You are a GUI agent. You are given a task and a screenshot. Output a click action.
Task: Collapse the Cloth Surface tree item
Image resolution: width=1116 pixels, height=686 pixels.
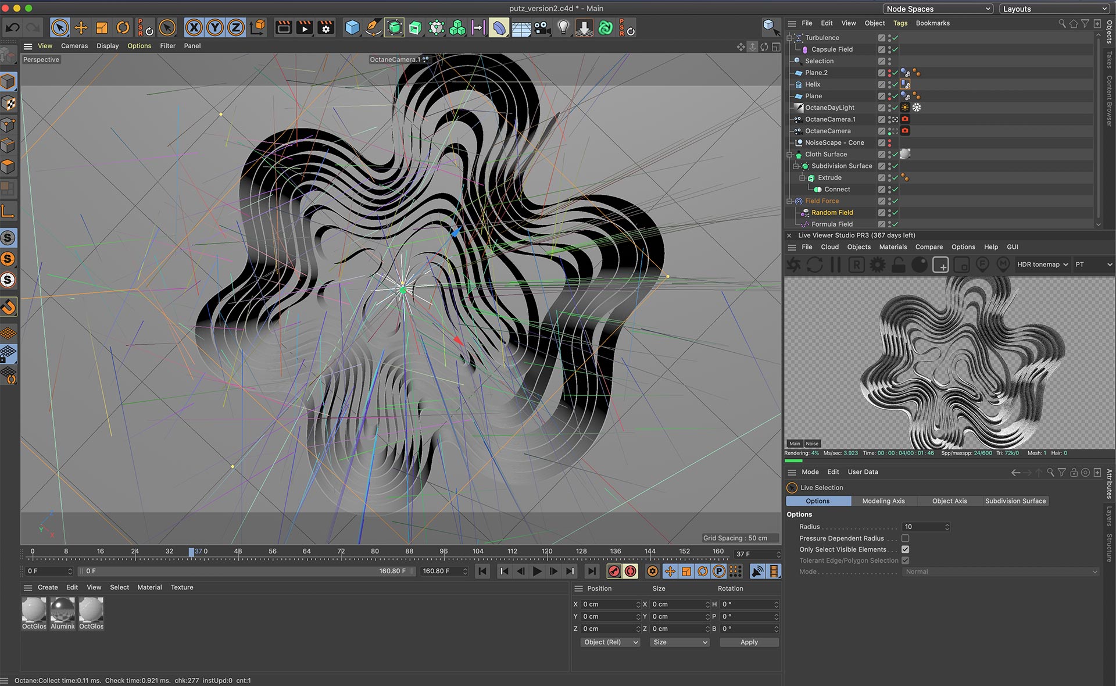(x=790, y=155)
